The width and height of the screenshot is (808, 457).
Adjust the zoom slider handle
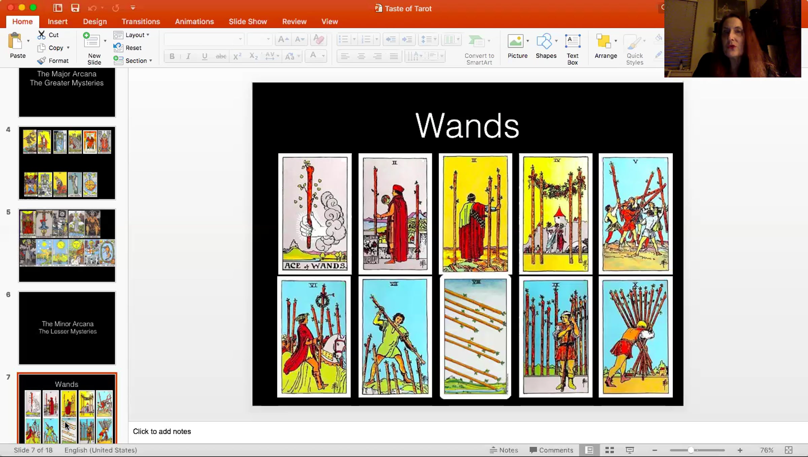tap(691, 450)
